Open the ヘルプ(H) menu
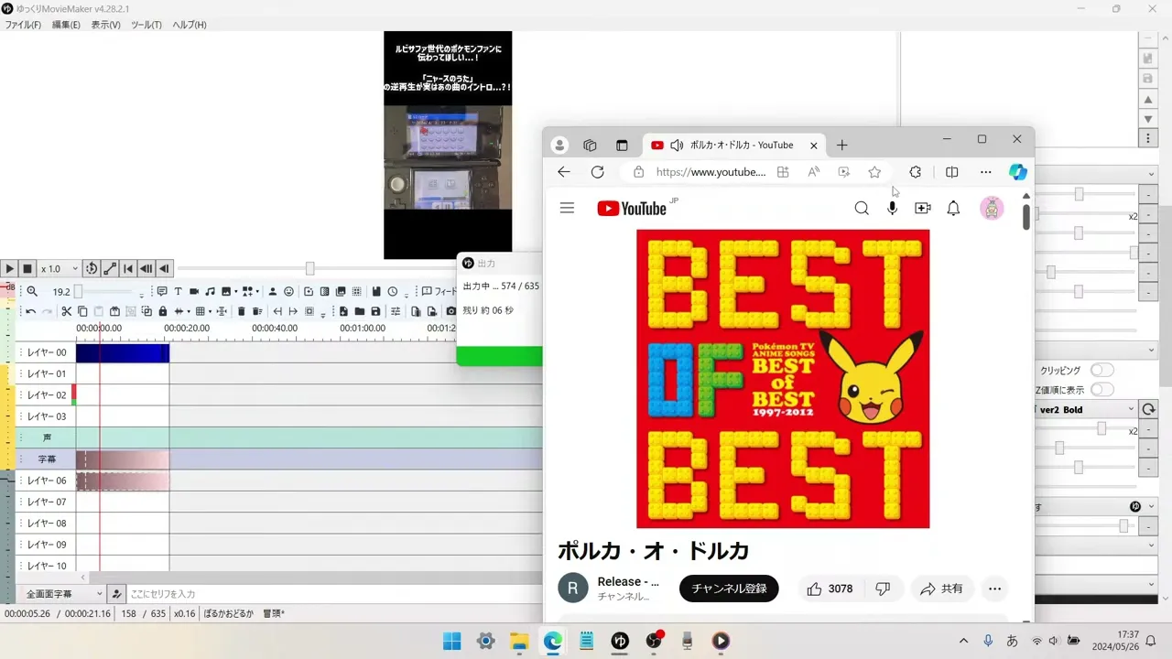The image size is (1172, 659). (x=190, y=25)
